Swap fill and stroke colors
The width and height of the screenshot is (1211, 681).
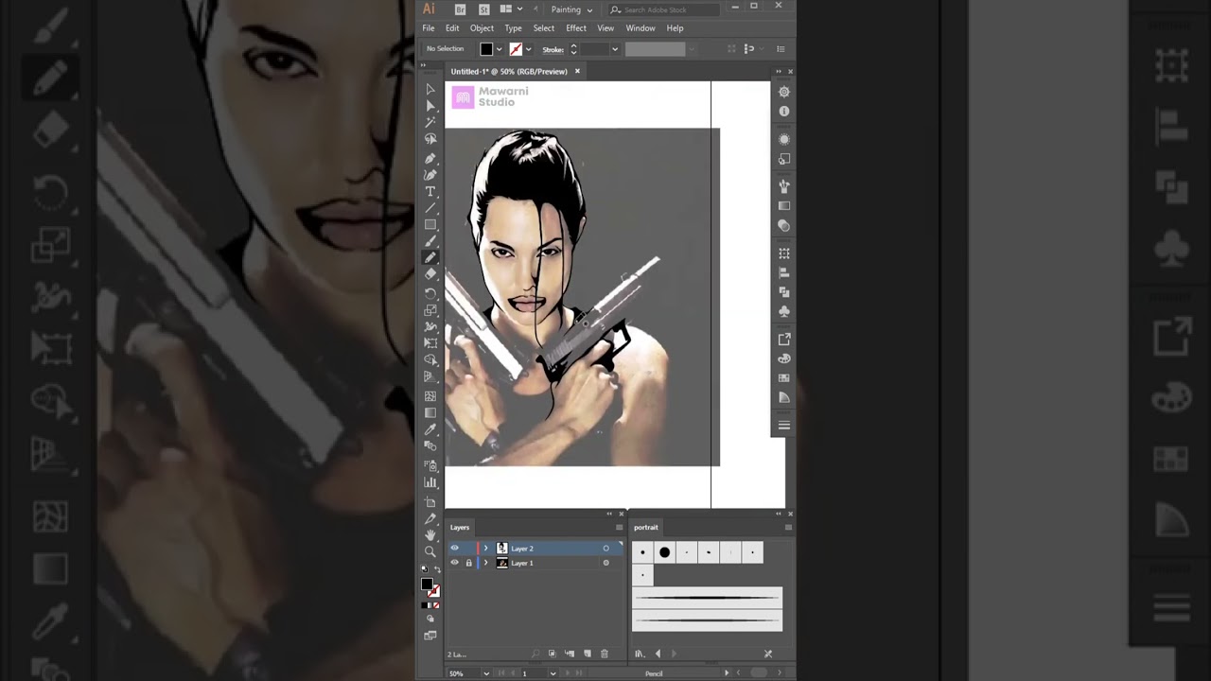436,569
